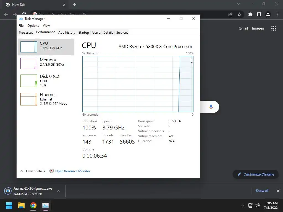Select the Performance tab
The height and width of the screenshot is (212, 283).
pos(46,32)
